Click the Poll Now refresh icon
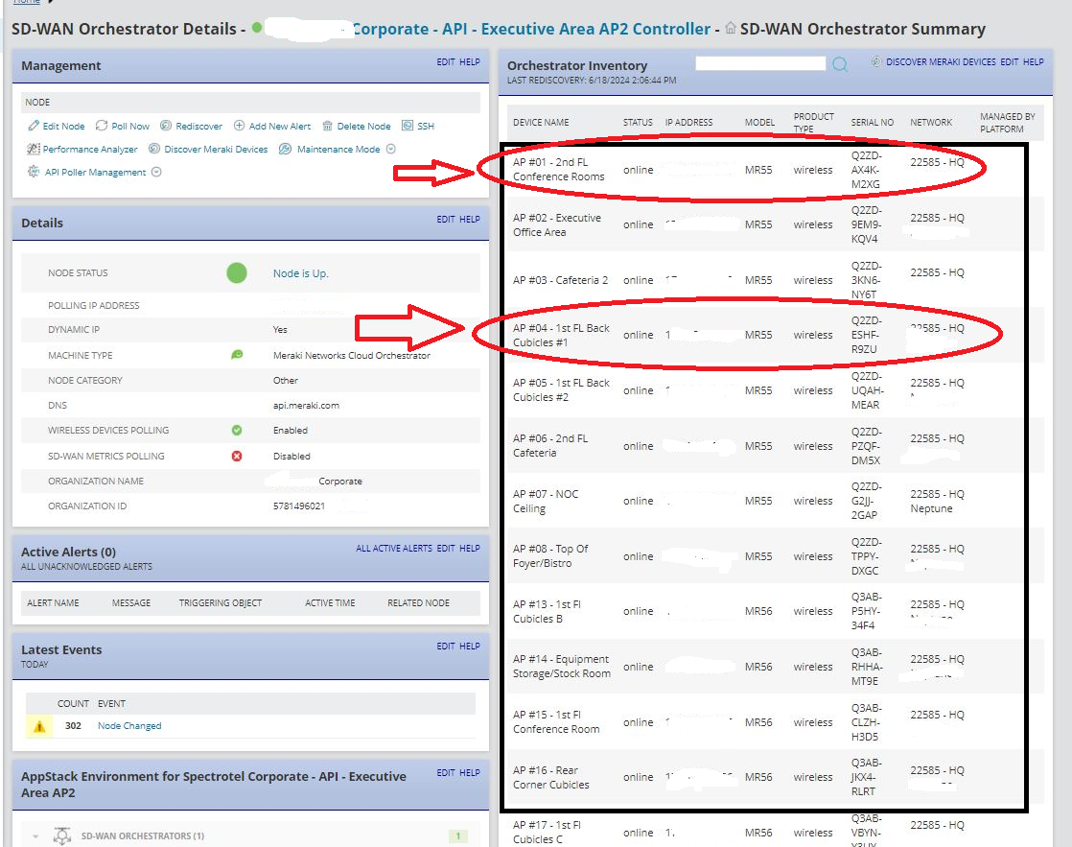 tap(102, 126)
